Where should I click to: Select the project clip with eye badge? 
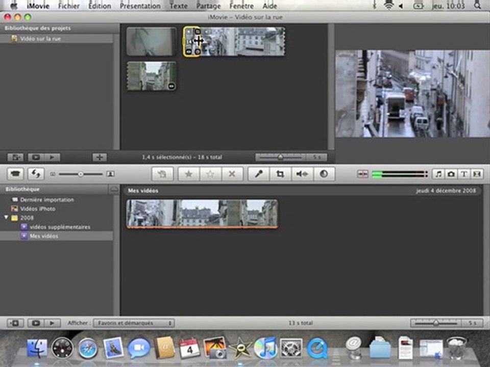(x=151, y=76)
